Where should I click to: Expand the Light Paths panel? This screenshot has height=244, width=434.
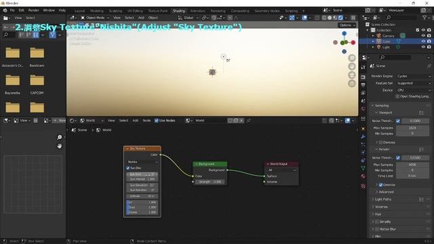(x=382, y=199)
